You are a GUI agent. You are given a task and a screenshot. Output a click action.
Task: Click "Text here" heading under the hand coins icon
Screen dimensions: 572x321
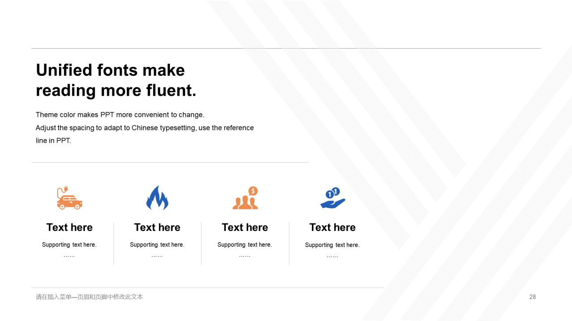point(332,227)
